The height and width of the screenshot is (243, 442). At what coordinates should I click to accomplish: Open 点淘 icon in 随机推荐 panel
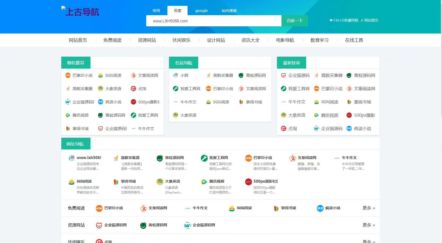[133, 89]
